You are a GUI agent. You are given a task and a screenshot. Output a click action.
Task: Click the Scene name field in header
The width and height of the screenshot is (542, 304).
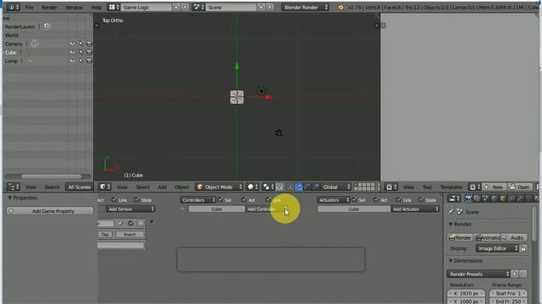pos(231,8)
